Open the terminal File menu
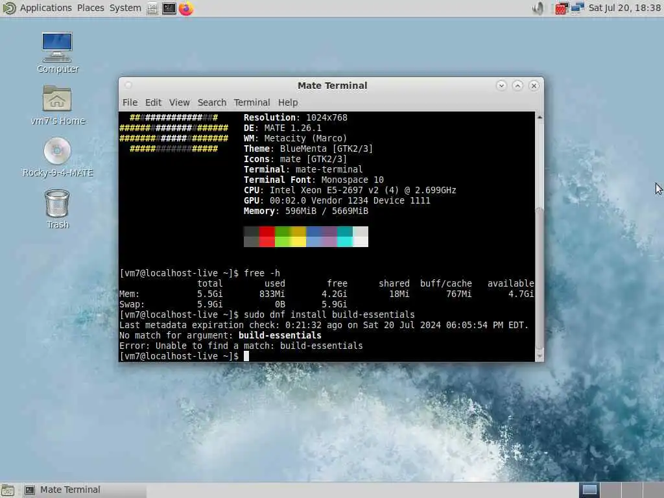 tap(130, 102)
